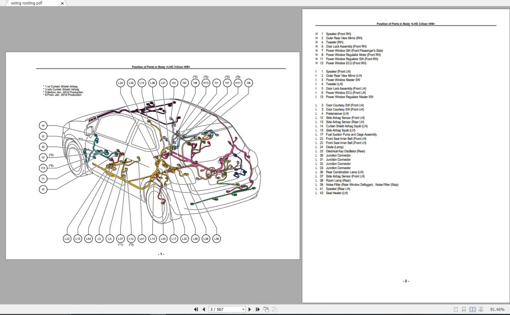510x315 pixels.
Task: Click page 1 heading 'Position of Parts in Body'
Action: pyautogui.click(x=161, y=67)
